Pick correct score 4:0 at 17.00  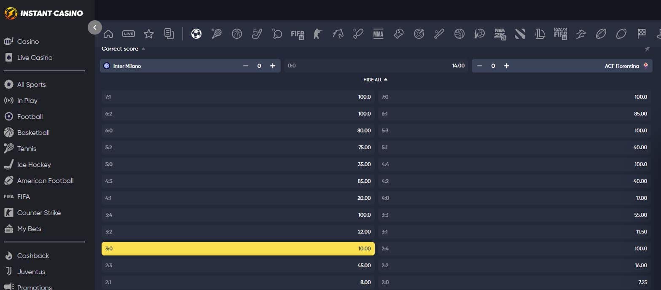[x=514, y=198]
